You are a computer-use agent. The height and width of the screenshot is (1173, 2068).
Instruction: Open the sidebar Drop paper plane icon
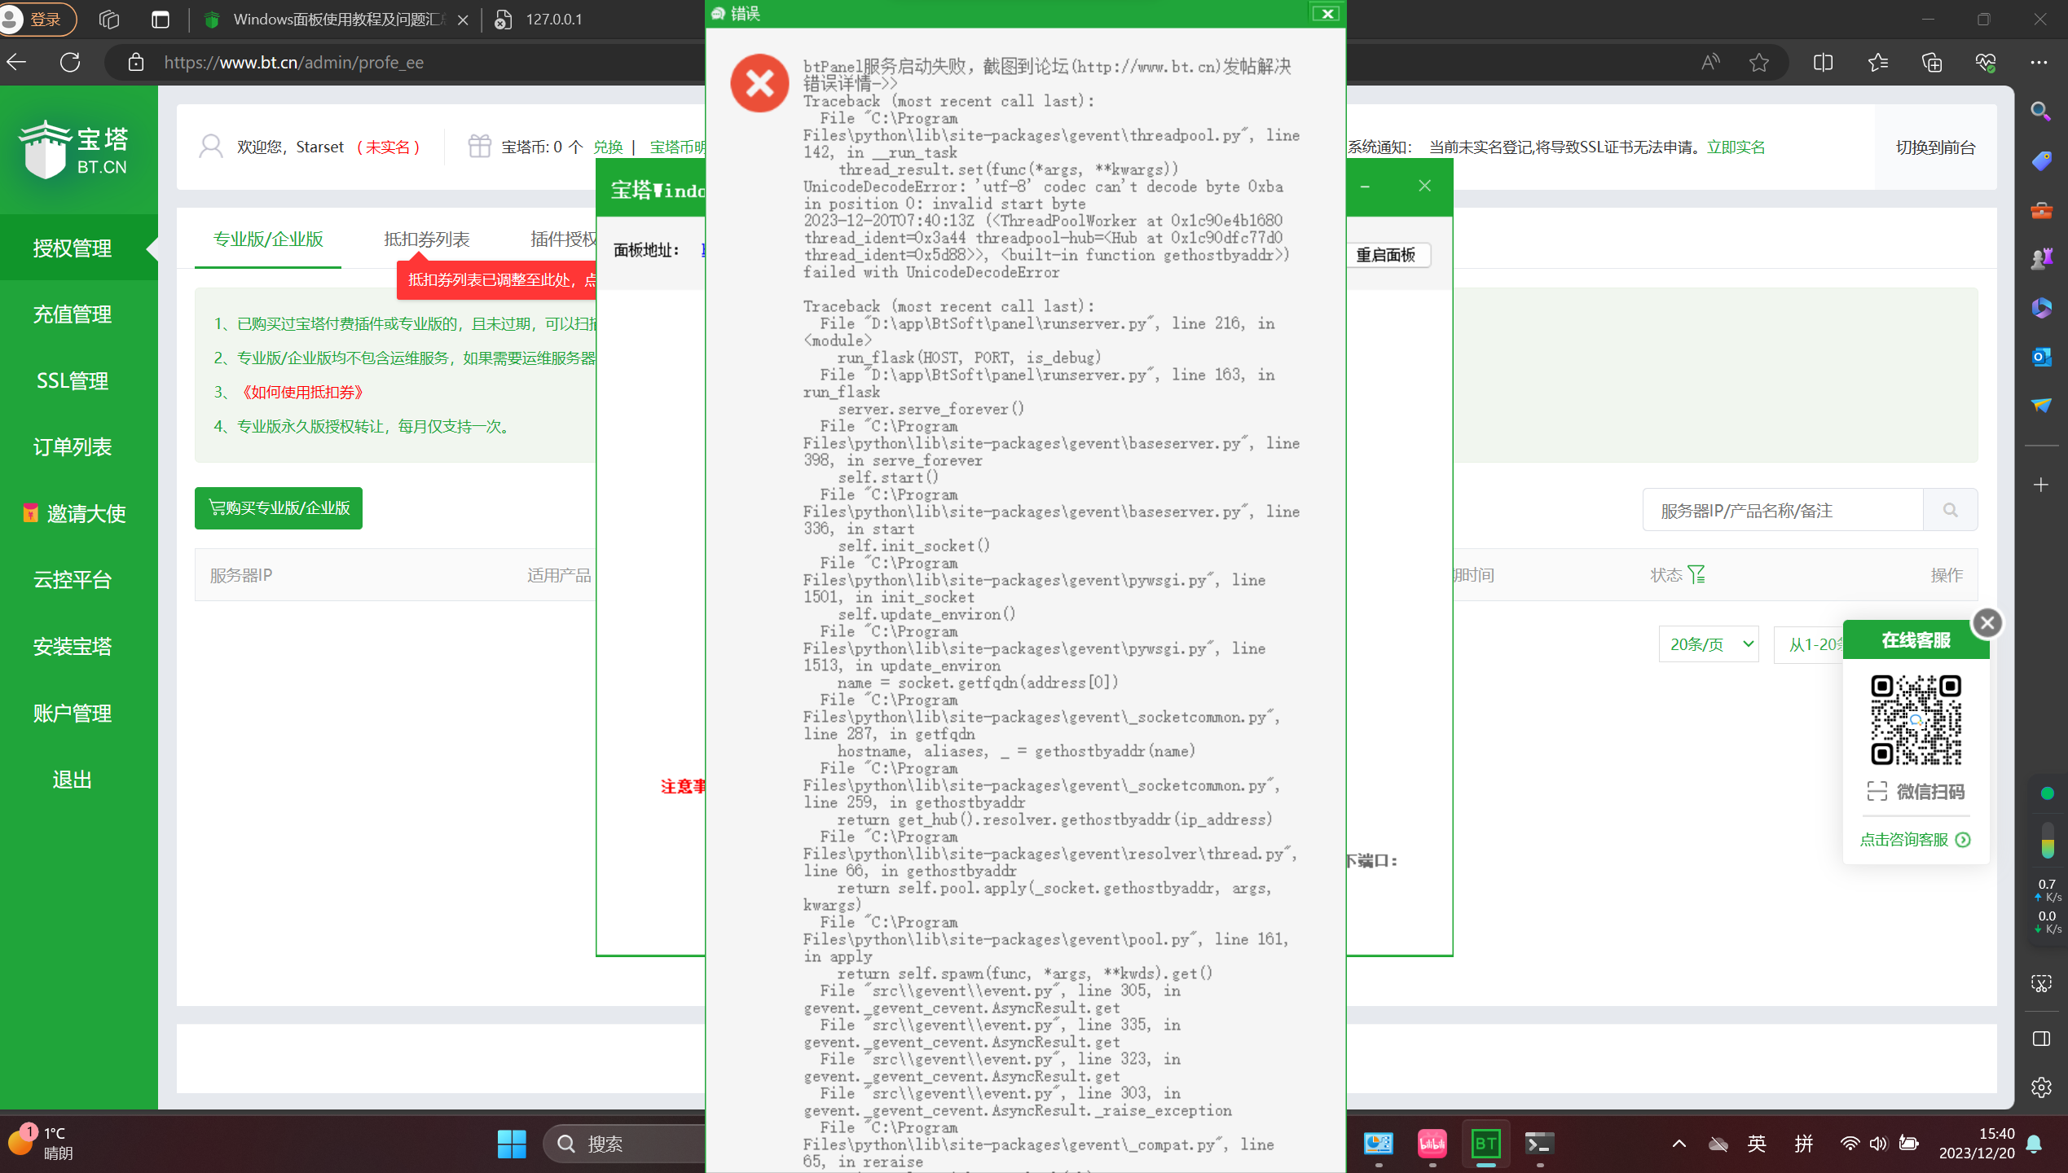[x=2041, y=406]
